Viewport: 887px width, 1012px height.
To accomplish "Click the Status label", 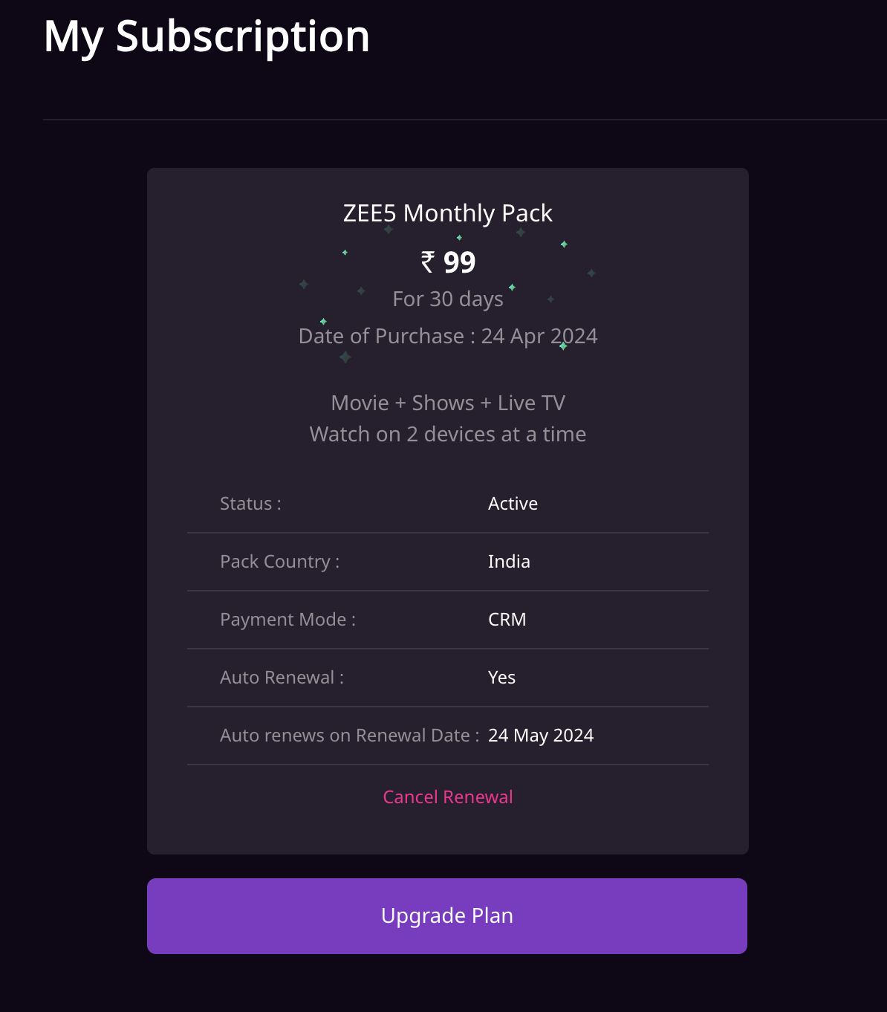I will (x=250, y=504).
